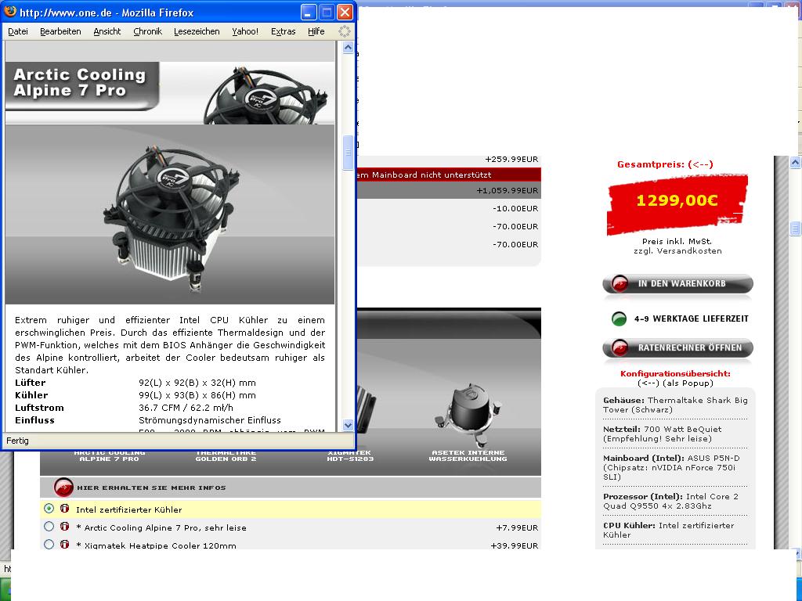802x601 pixels.
Task: Click HIER ERHALTEN SIE MEHR INFOS text
Action: [151, 488]
